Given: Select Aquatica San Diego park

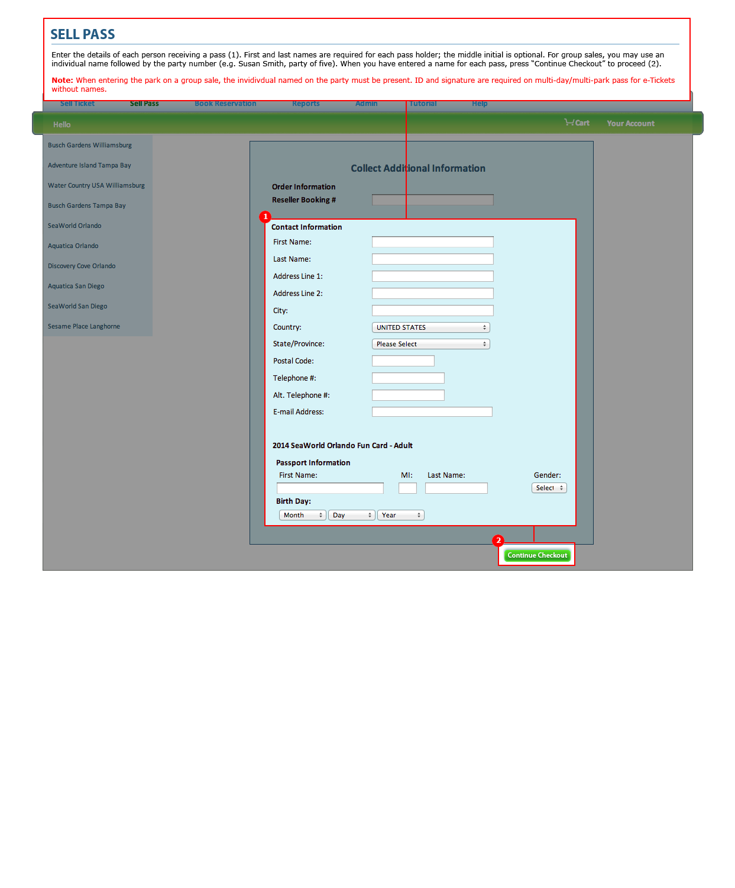Looking at the screenshot, I should [x=76, y=286].
